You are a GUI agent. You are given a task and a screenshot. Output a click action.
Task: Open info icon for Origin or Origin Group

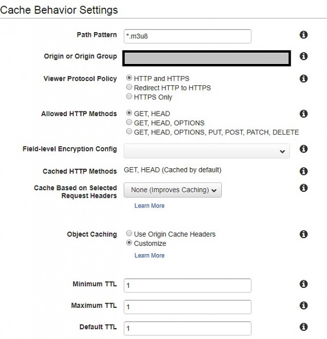(303, 56)
